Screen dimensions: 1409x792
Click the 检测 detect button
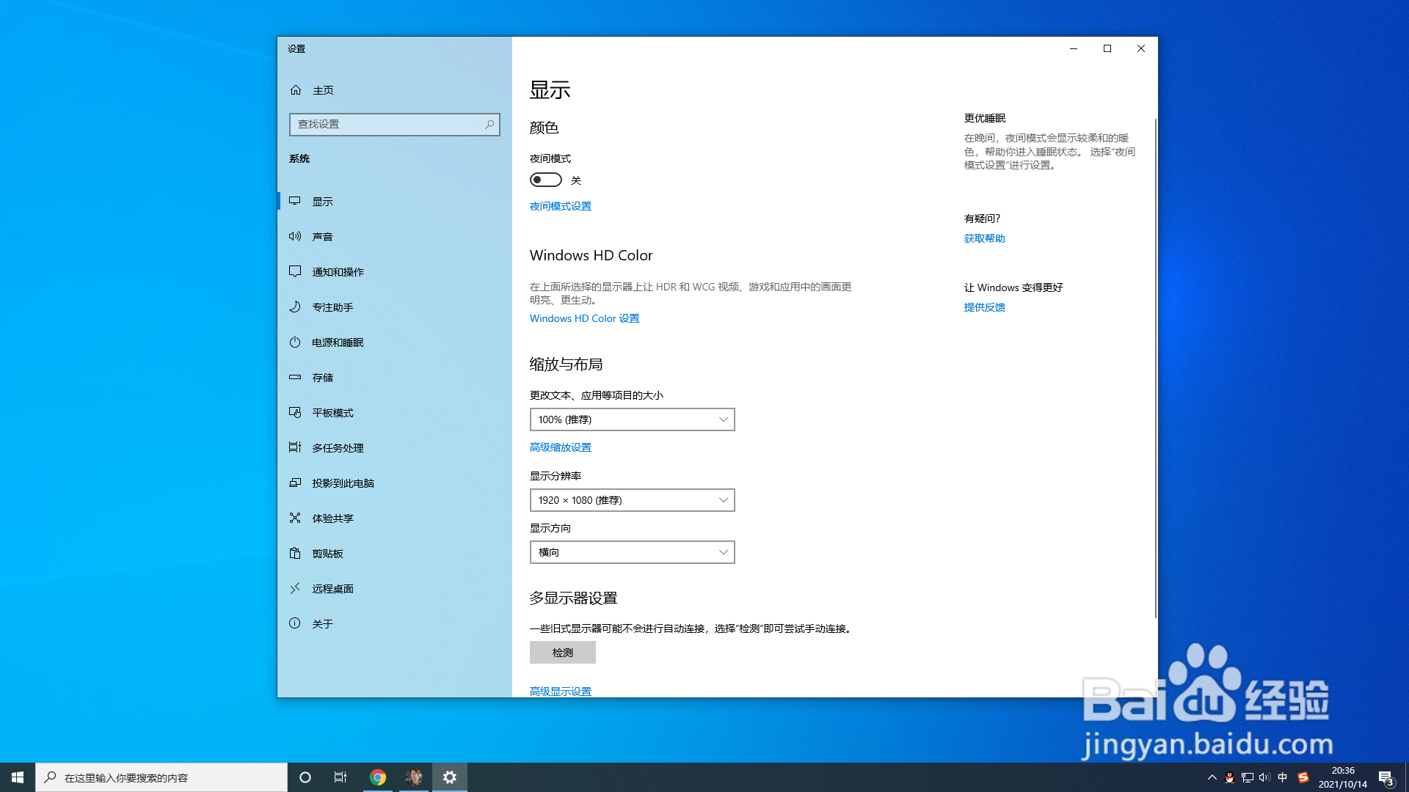563,653
